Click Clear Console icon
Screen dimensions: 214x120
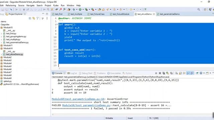(x=177, y=73)
